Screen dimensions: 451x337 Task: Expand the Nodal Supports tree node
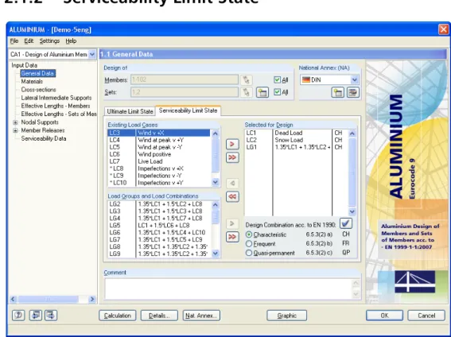tap(16, 122)
